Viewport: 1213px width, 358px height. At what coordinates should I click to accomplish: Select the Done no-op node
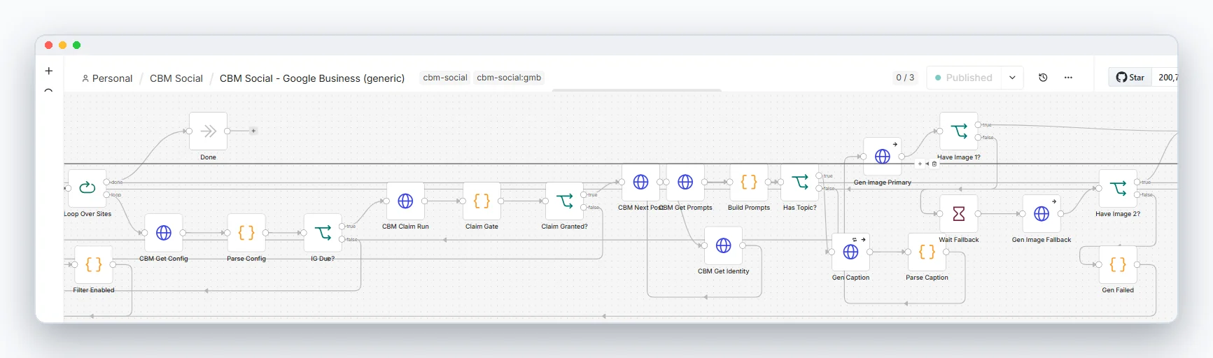tap(208, 131)
